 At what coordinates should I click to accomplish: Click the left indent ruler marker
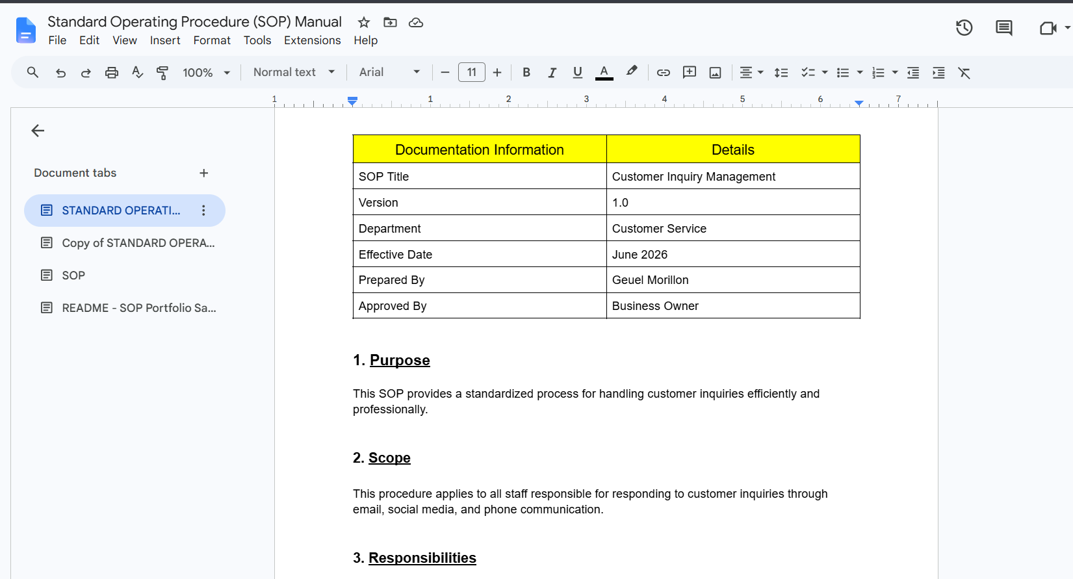(352, 103)
